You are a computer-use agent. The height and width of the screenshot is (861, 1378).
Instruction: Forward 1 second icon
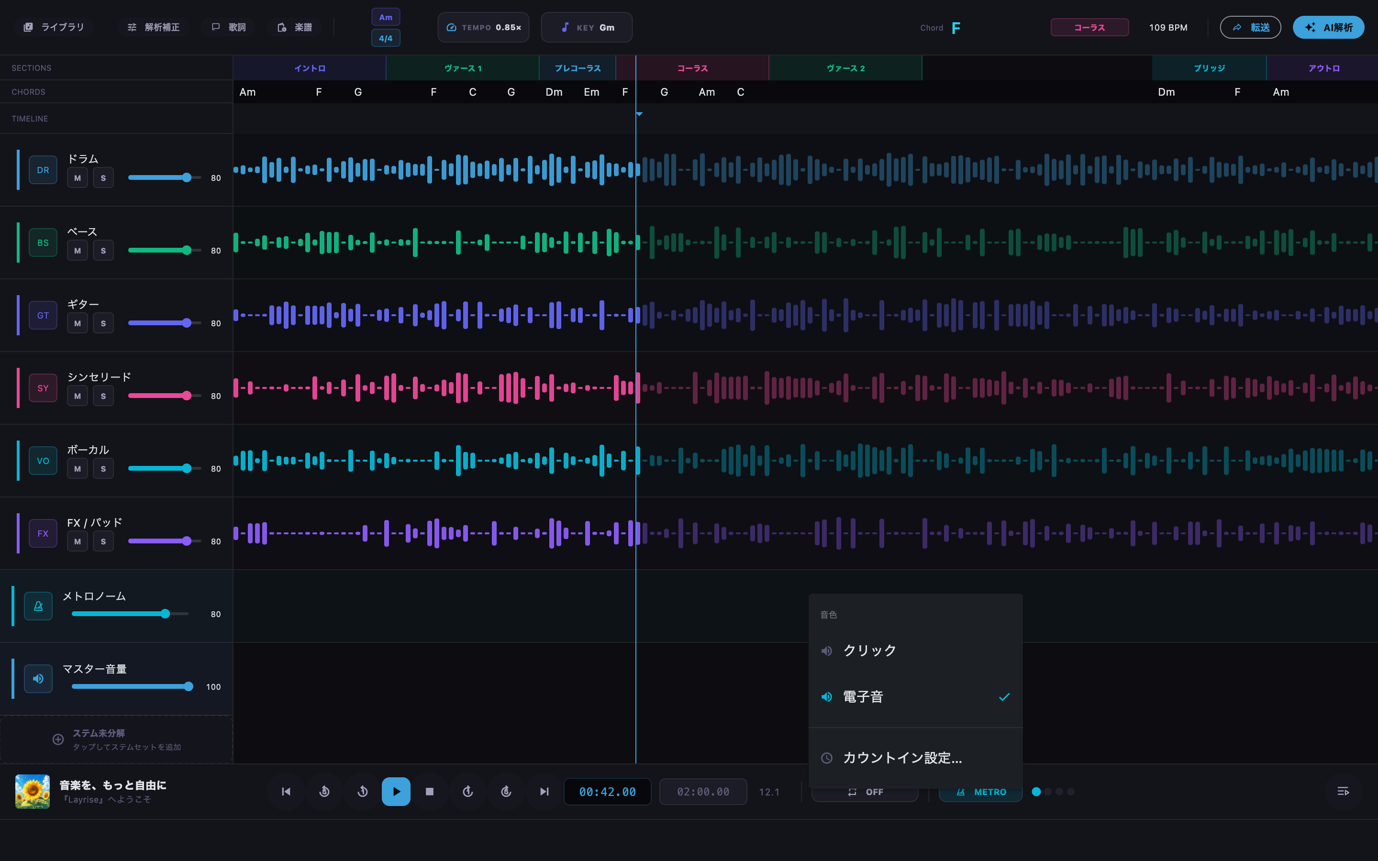pyautogui.click(x=467, y=792)
